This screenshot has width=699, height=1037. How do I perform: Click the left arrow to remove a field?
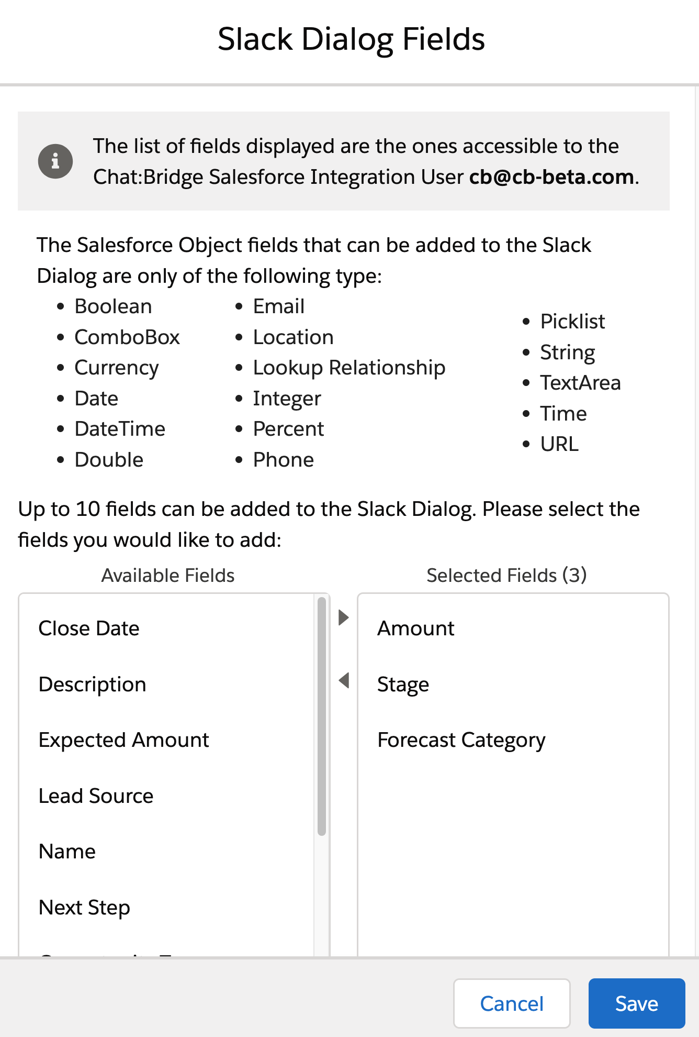[x=344, y=680]
